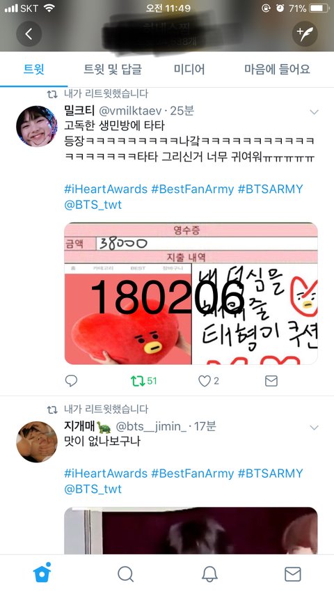Switch to the 마음에 들어요 tab
Viewport: 334px width, 594px height.
pyautogui.click(x=277, y=70)
